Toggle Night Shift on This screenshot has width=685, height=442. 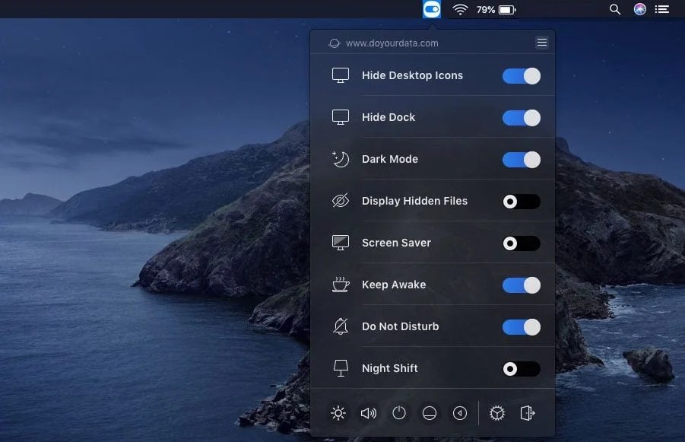pyautogui.click(x=521, y=368)
